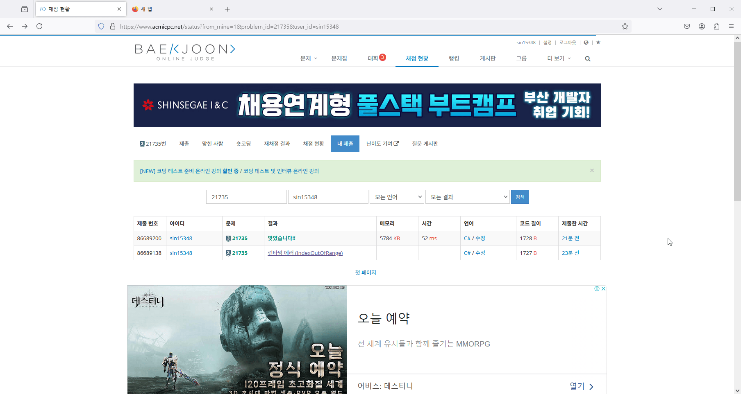Open sin15348 profile in submission 86689200 row
Screen dimensions: 741x394
181,238
